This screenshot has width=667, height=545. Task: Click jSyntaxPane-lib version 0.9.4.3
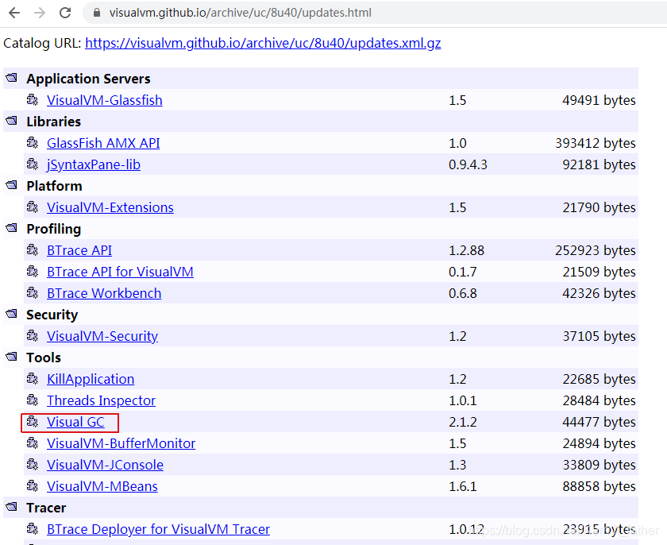(468, 164)
